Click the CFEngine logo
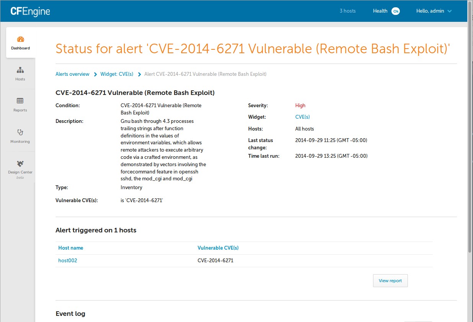This screenshot has height=322, width=473. tap(30, 11)
